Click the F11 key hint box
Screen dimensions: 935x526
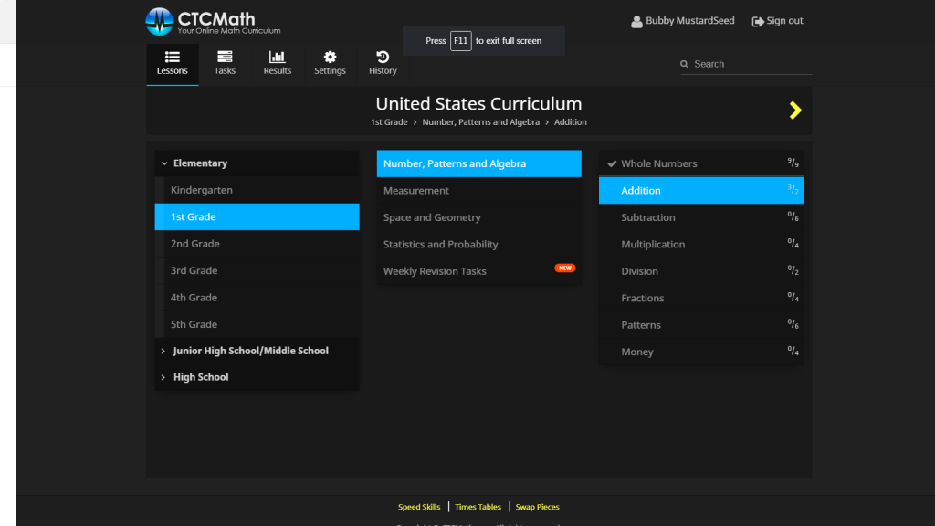tap(461, 41)
